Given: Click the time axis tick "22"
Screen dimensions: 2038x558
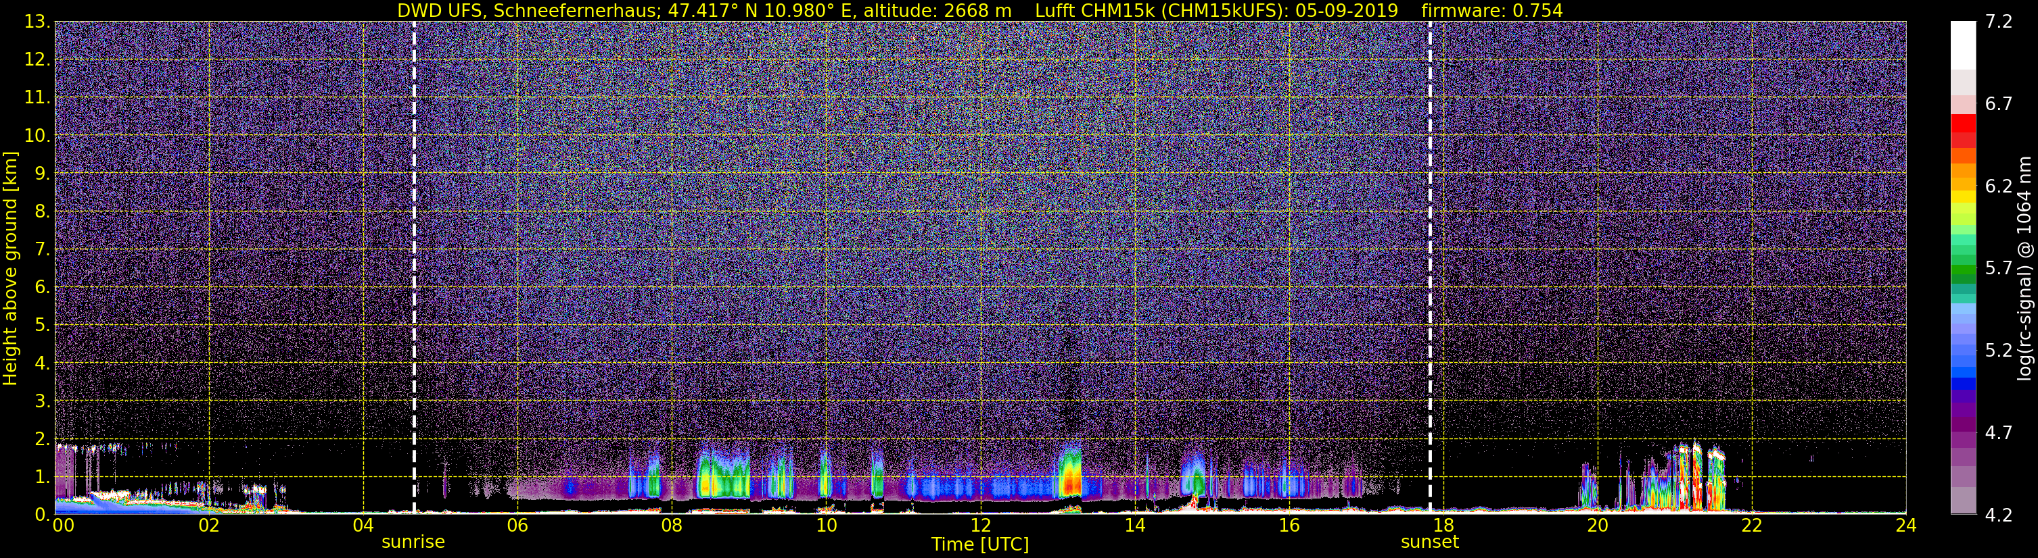Looking at the screenshot, I should pos(1752,526).
